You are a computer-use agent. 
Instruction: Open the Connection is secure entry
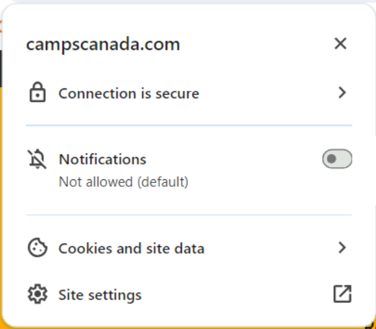tap(129, 94)
